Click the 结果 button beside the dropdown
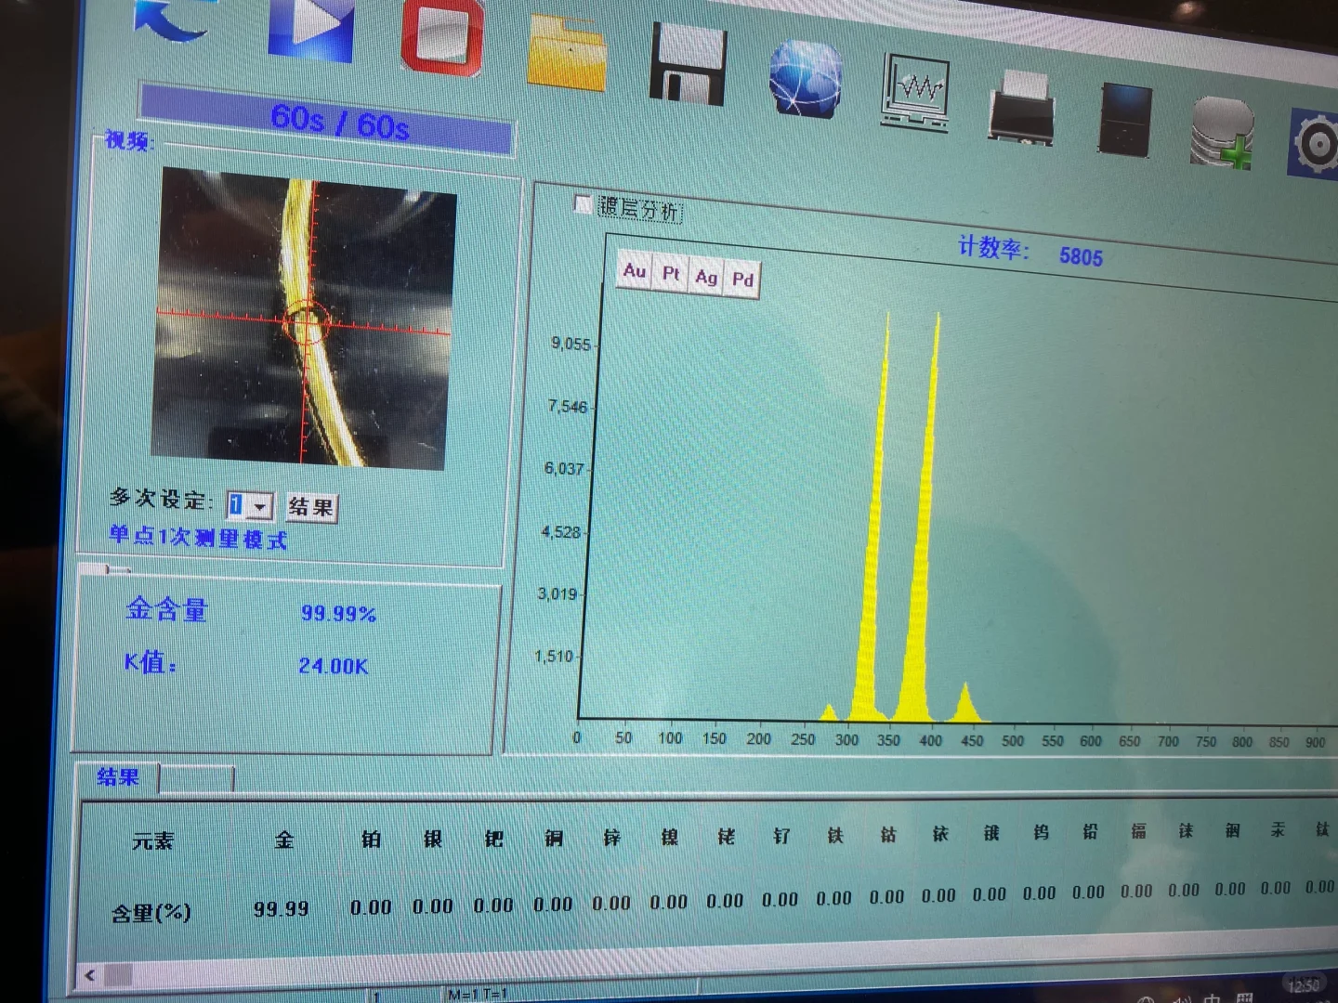1338x1003 pixels. point(311,507)
